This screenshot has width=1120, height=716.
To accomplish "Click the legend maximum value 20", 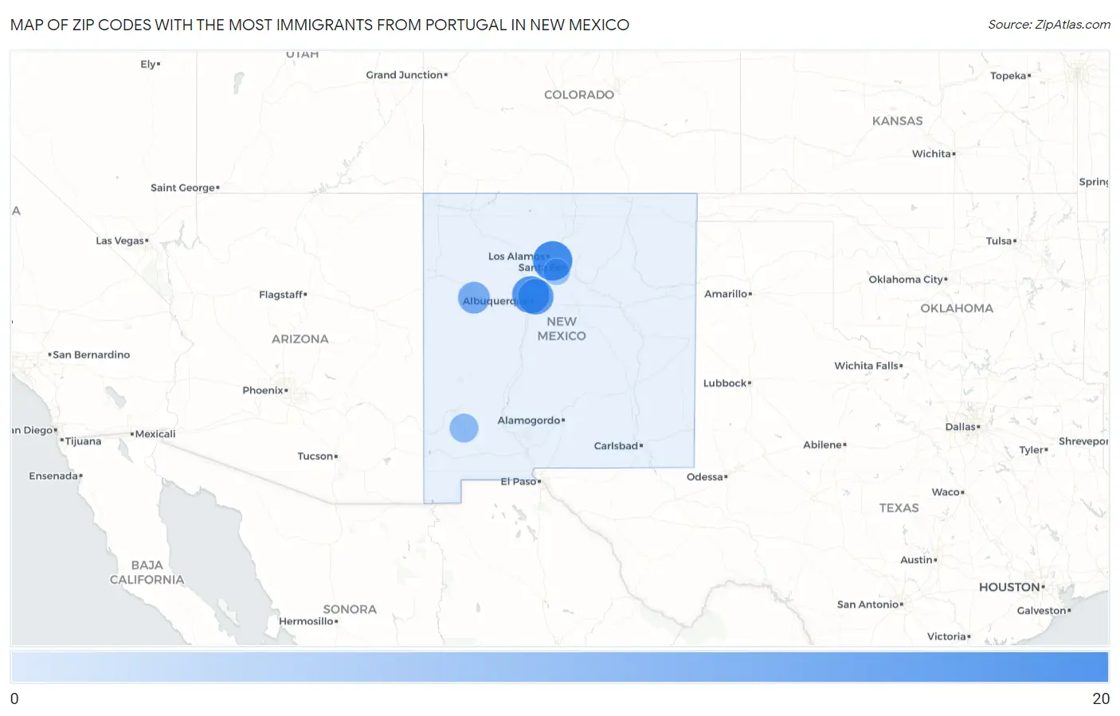I will 1101,699.
